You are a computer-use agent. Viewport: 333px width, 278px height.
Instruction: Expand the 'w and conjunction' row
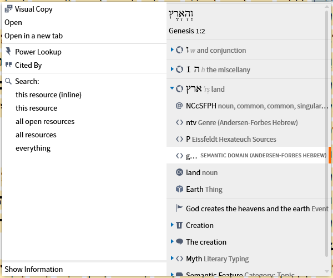[172, 49]
